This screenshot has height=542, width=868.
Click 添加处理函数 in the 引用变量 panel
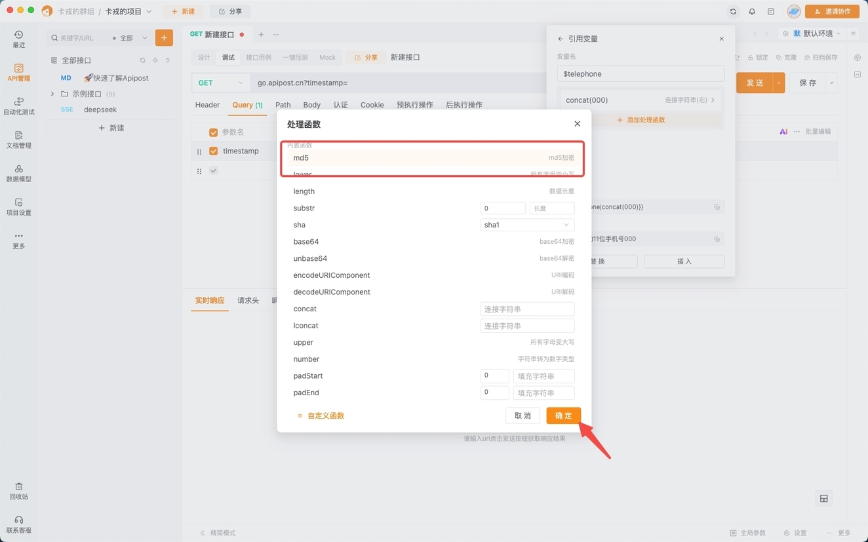click(641, 120)
